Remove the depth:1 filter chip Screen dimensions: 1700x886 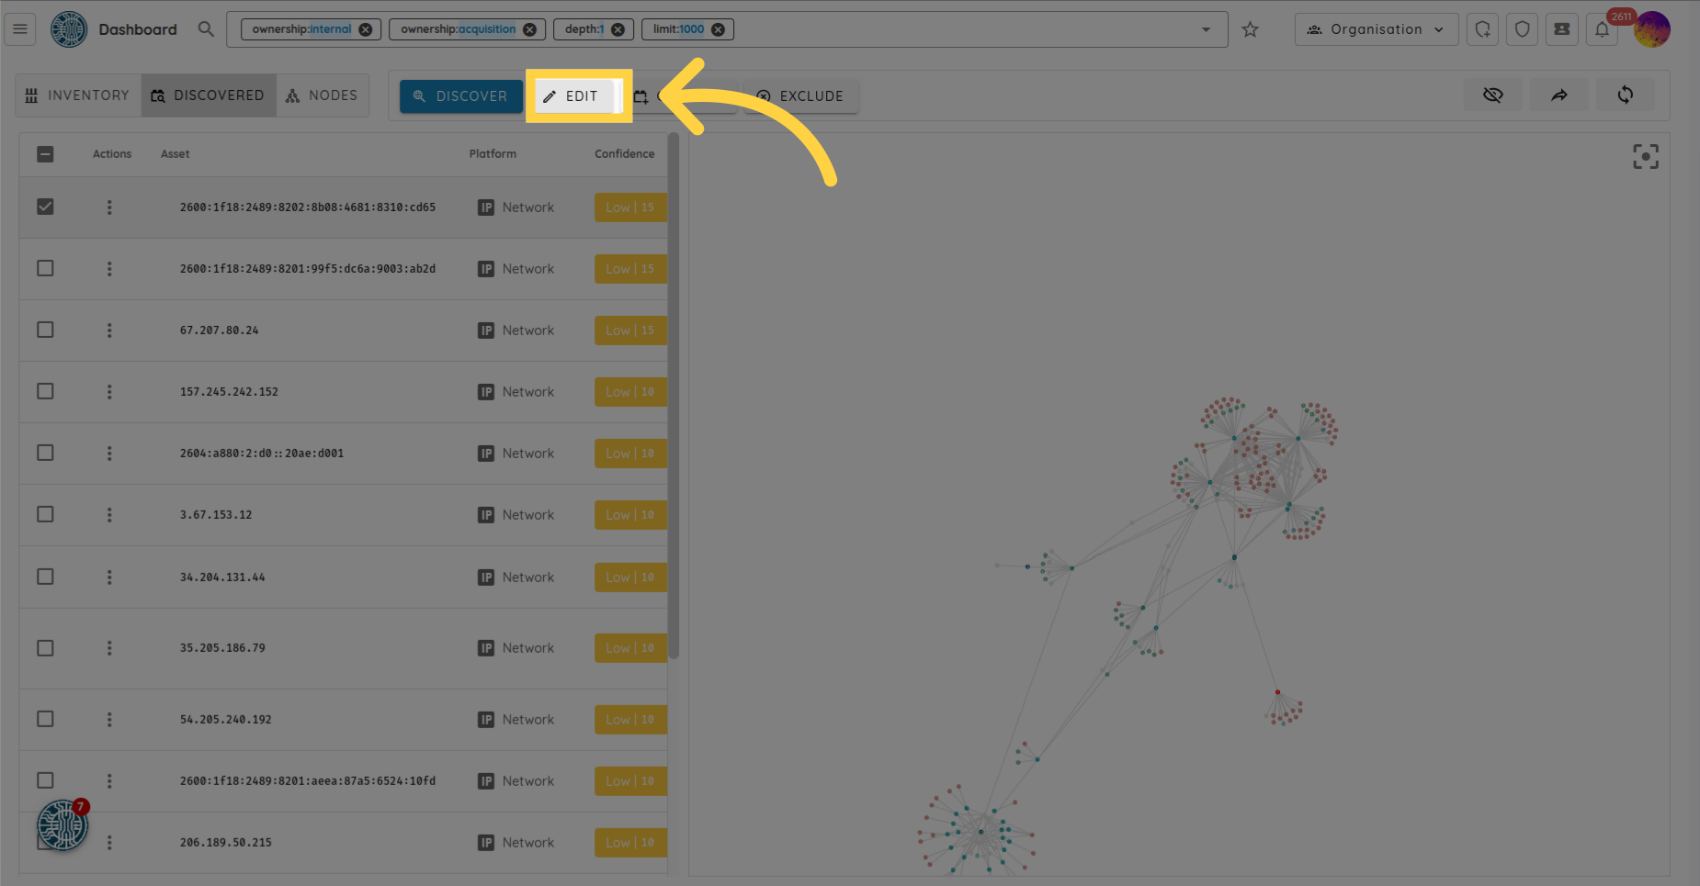tap(618, 29)
